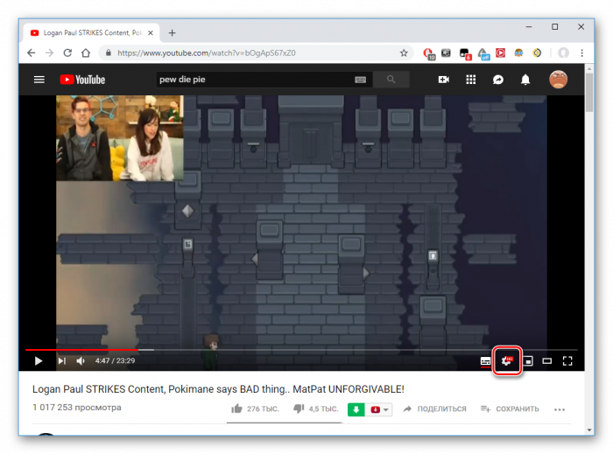Open YouTube apps grid
The image size is (613, 454).
[471, 80]
